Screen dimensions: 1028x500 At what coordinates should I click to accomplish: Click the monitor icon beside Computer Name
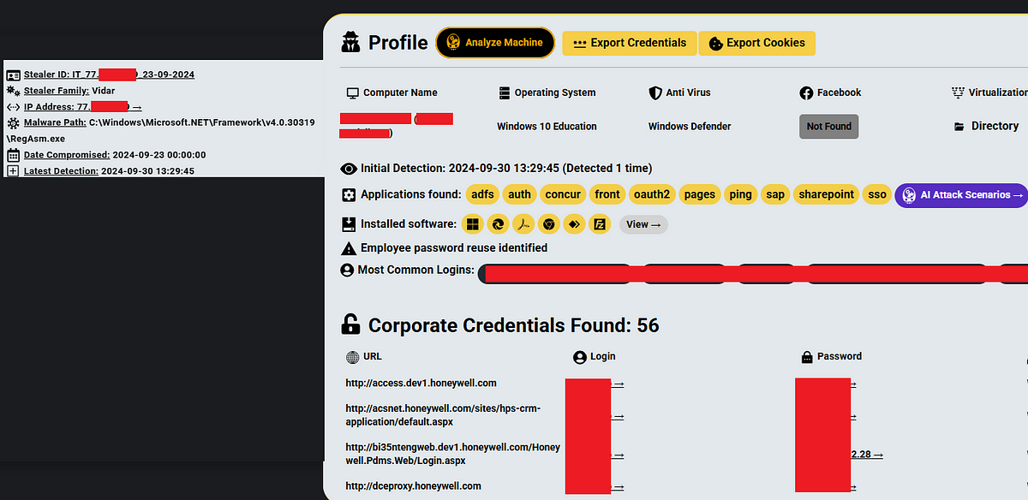(x=352, y=92)
